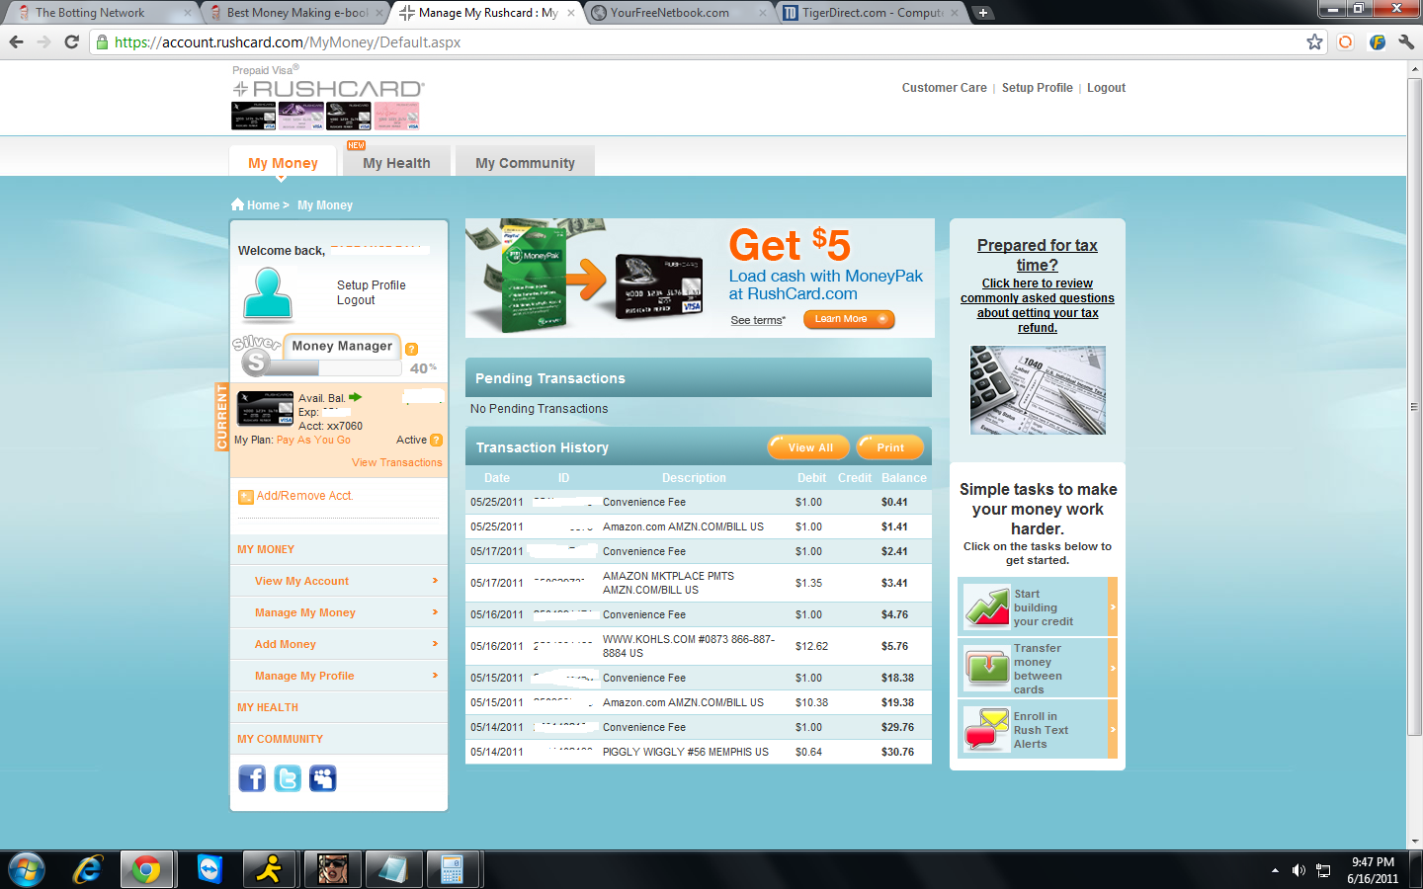Click the current RushCard card thumbnail

(x=266, y=408)
